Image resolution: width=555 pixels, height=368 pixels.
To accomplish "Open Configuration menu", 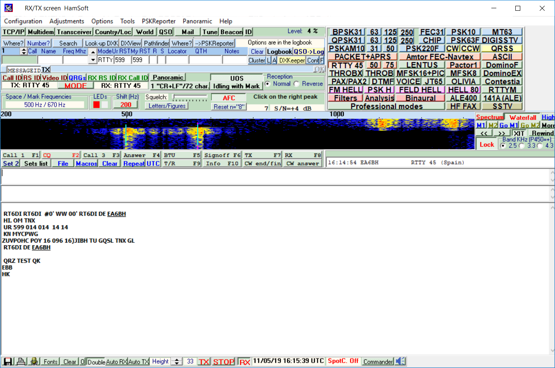I will point(23,21).
